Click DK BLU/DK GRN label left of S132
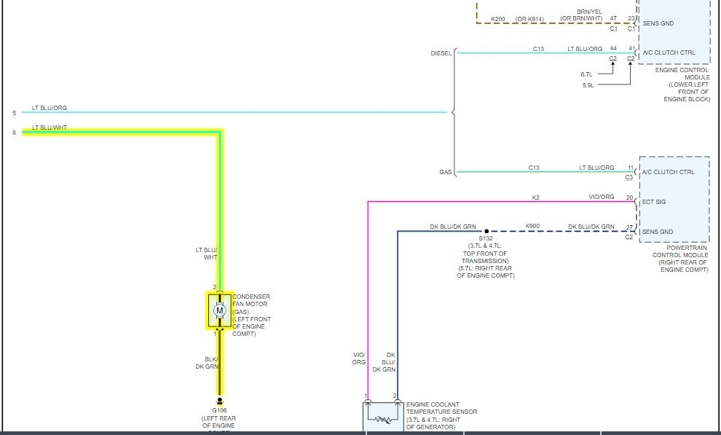The height and width of the screenshot is (435, 721). point(453,227)
